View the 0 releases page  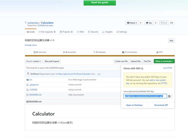99,52
